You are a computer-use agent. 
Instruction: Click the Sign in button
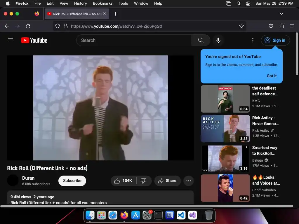(275, 40)
